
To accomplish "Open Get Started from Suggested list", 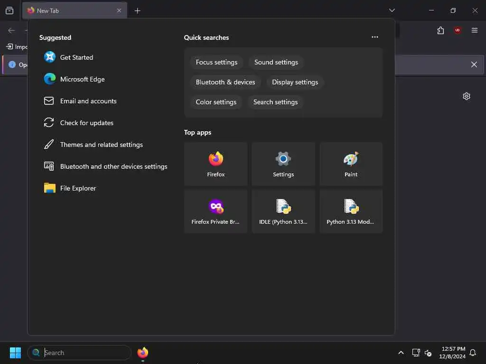I will coord(76,57).
